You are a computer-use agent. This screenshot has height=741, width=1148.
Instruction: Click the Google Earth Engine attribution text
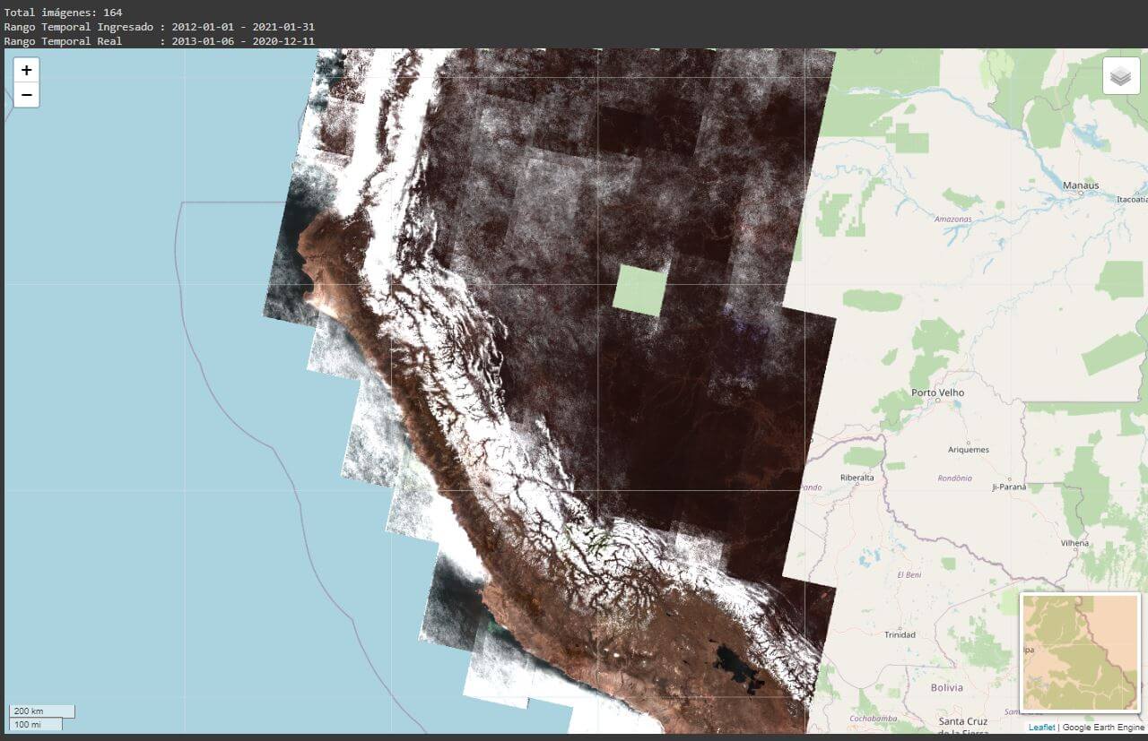tap(1103, 728)
